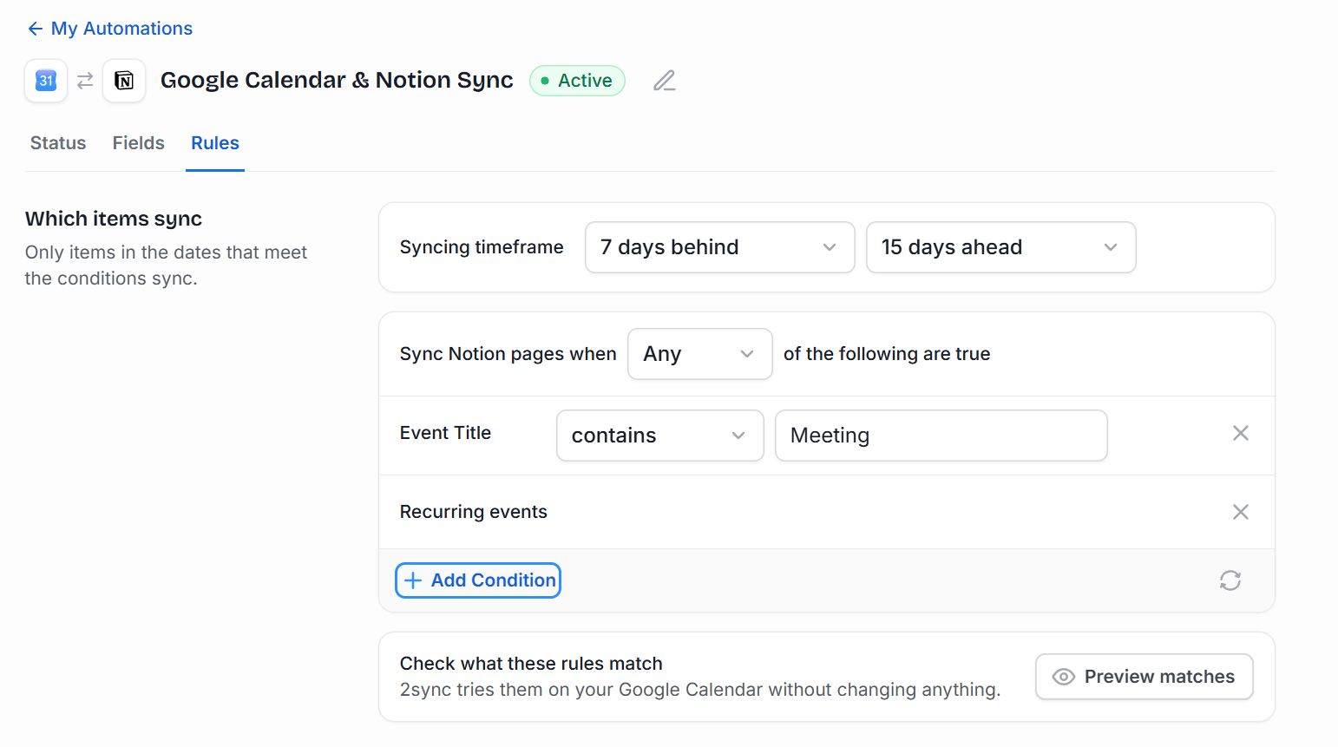The width and height of the screenshot is (1338, 747).
Task: Click the Meeting text input field
Action: pyautogui.click(x=941, y=436)
